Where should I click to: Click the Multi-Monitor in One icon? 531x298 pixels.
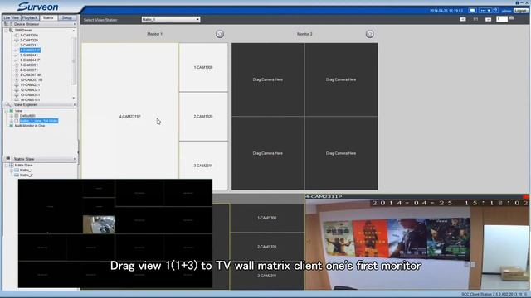point(11,126)
